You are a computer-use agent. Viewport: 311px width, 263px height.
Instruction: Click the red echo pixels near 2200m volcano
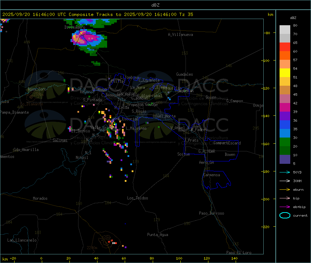[x=112, y=242]
